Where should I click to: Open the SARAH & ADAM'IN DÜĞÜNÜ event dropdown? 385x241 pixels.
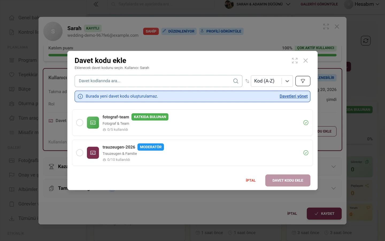[257, 4]
